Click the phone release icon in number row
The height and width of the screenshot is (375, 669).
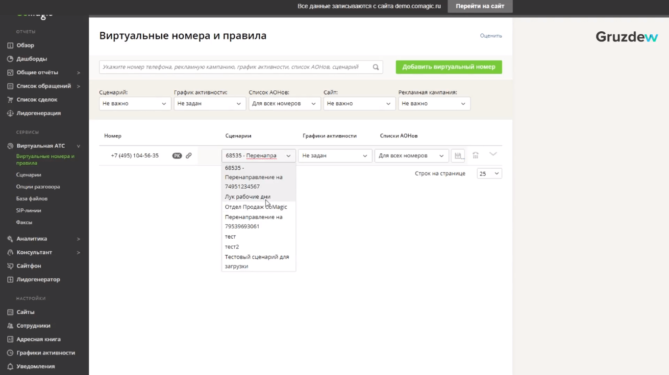click(x=475, y=155)
